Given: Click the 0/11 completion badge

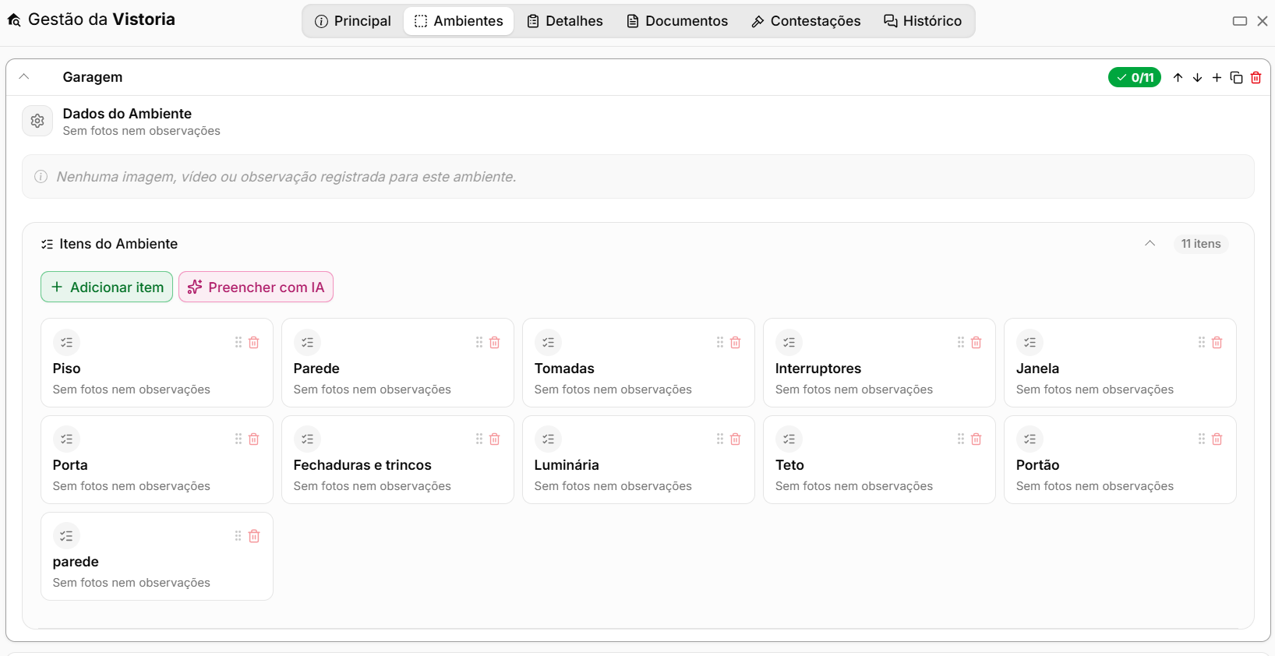Looking at the screenshot, I should (x=1135, y=77).
